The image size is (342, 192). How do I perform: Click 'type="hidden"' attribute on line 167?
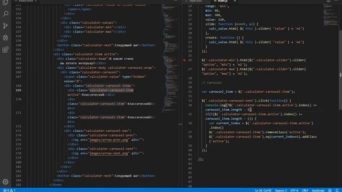coord(134,77)
